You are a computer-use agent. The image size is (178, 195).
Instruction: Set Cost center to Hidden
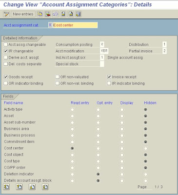coord(145,148)
